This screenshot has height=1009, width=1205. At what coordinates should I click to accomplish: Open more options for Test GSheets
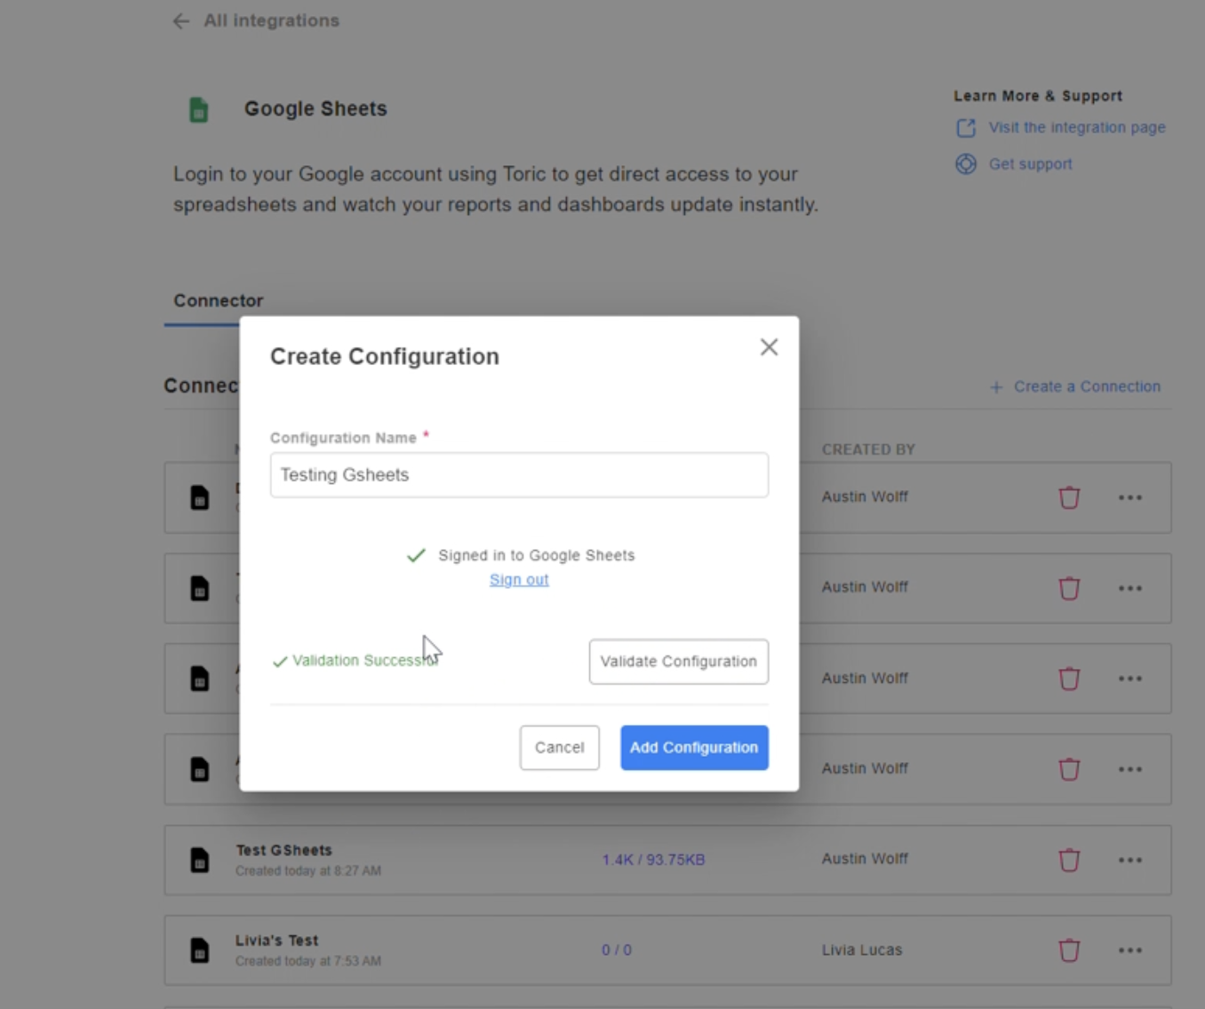click(1130, 860)
